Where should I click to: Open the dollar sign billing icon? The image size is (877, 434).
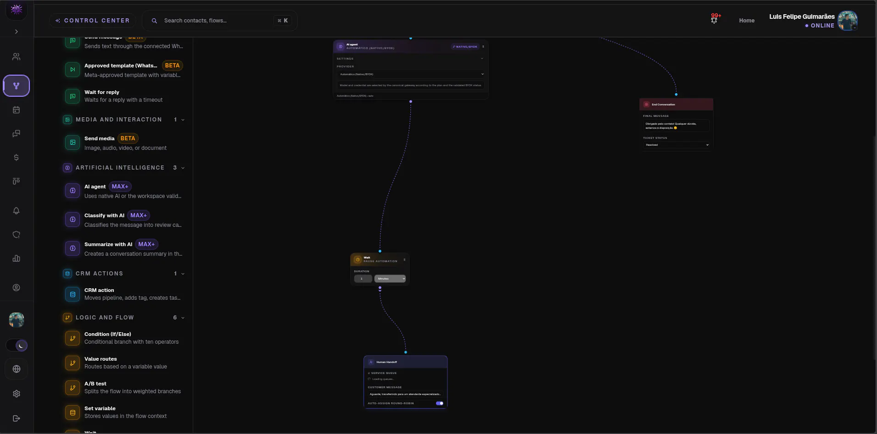17,158
